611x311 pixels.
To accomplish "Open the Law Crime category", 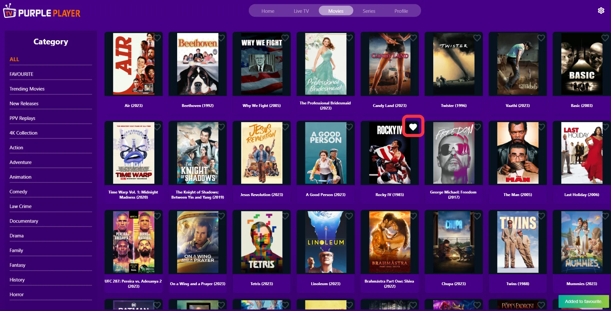I will pyautogui.click(x=51, y=206).
